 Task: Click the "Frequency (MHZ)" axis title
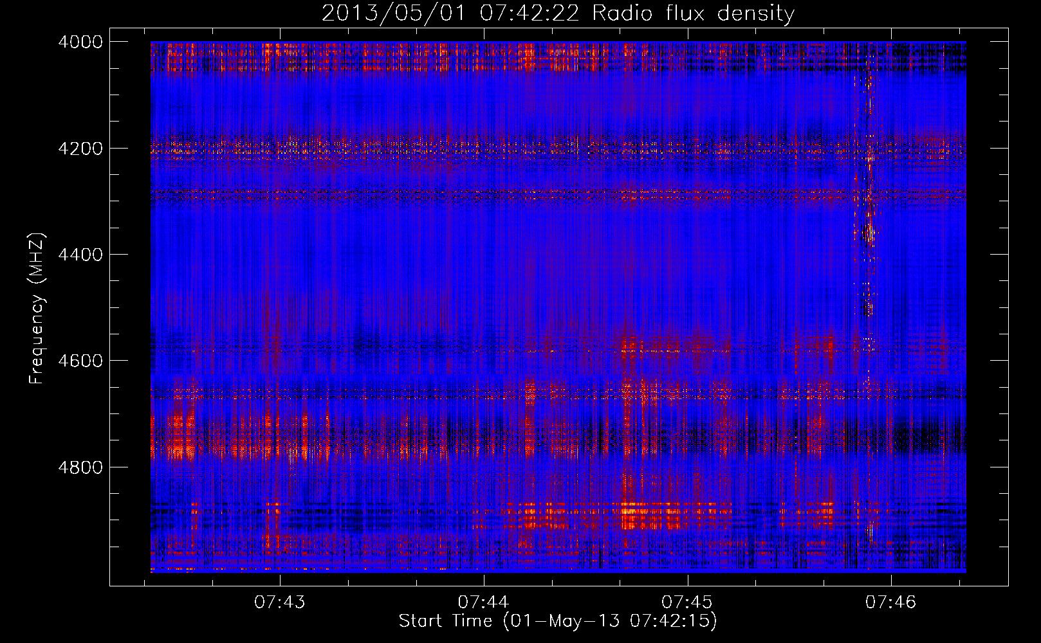37,308
